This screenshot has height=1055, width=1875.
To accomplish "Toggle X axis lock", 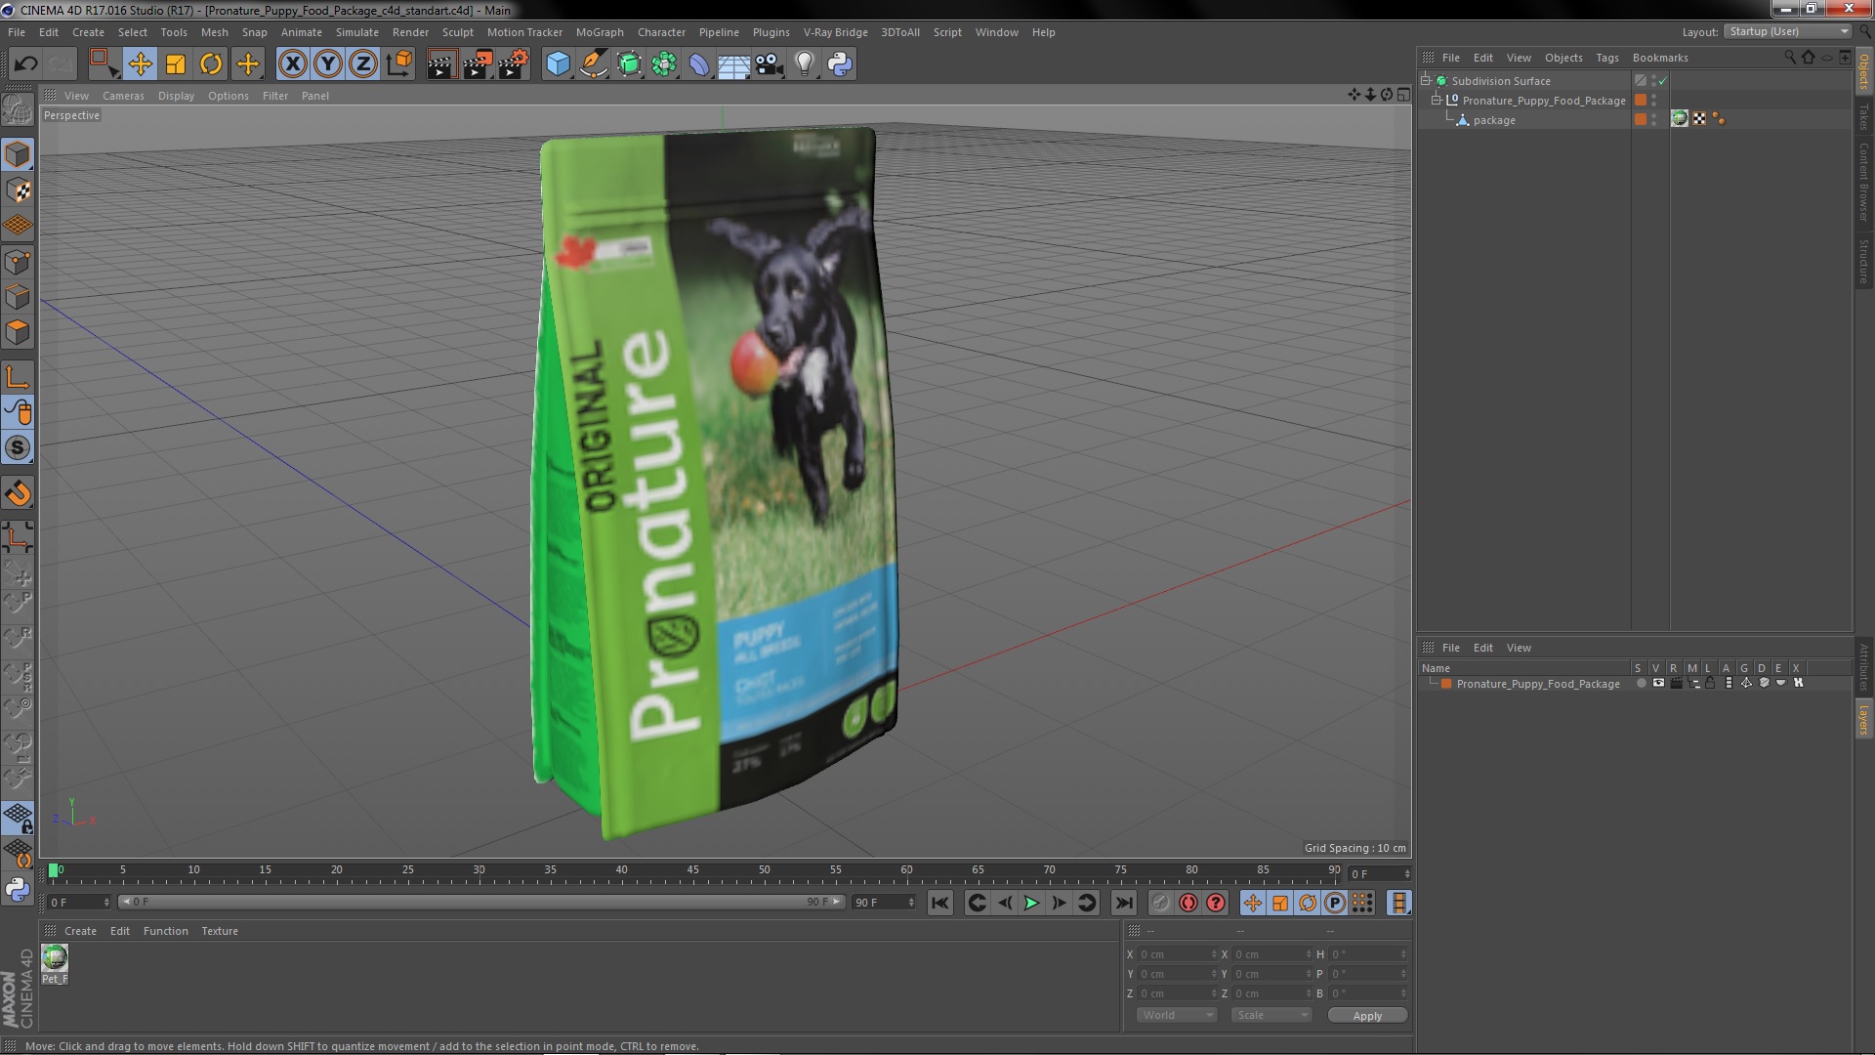I will [292, 64].
